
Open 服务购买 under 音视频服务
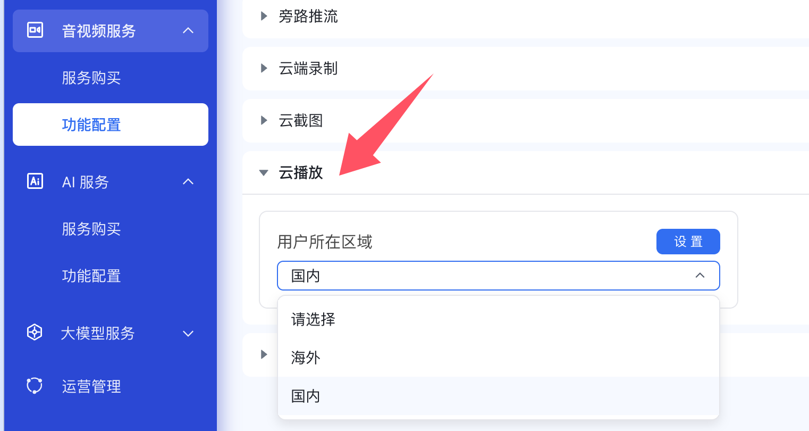pyautogui.click(x=91, y=78)
